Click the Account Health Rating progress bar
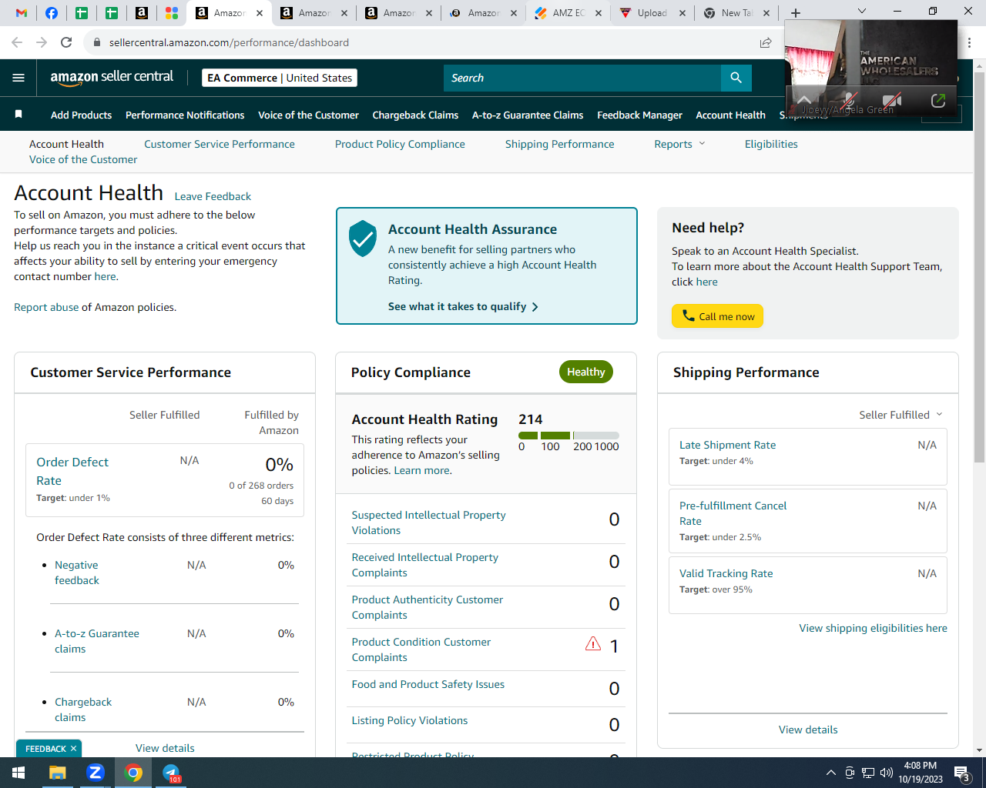Image resolution: width=986 pixels, height=788 pixels. point(568,436)
